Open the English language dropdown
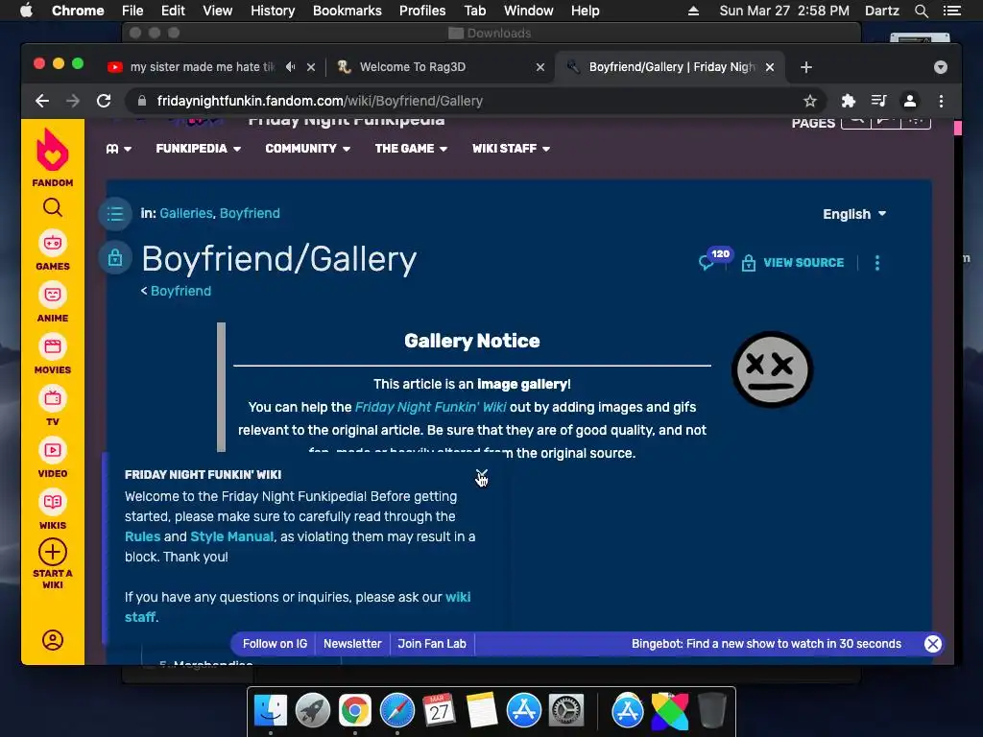Screen dimensions: 983x737 [x=854, y=214]
